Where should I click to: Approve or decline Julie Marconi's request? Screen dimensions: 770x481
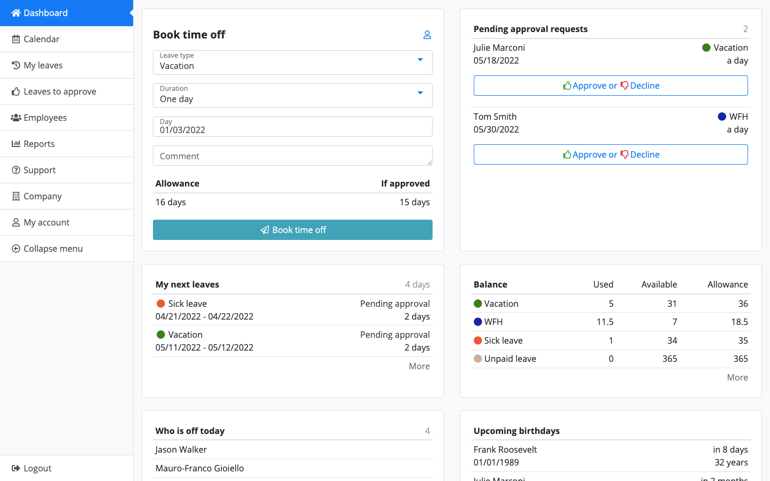pyautogui.click(x=611, y=86)
